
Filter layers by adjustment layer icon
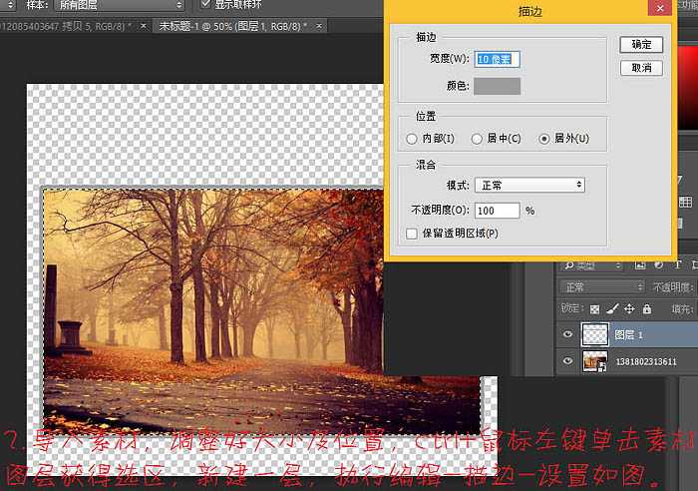pos(659,265)
